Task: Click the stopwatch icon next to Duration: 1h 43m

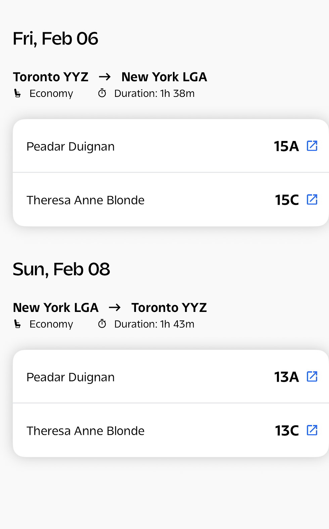Action: coord(102,324)
